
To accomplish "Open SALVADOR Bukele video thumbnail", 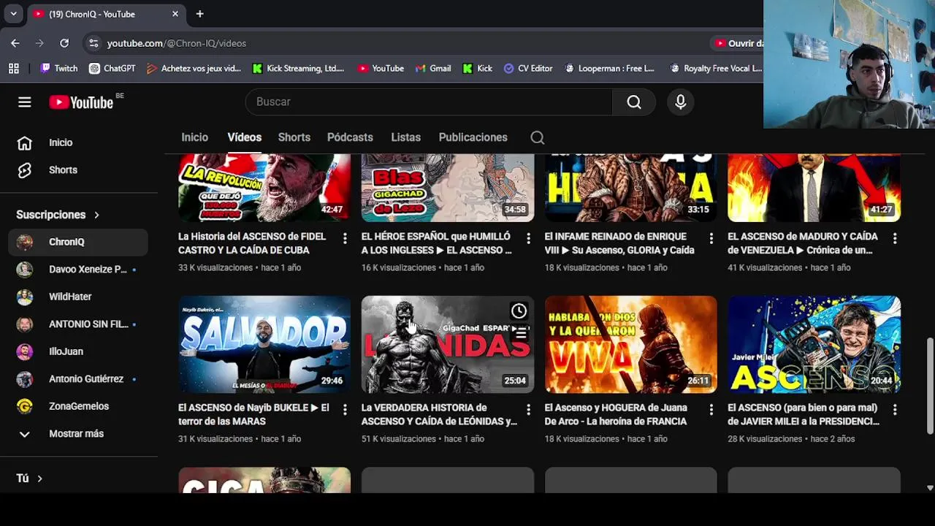I will pyautogui.click(x=264, y=345).
